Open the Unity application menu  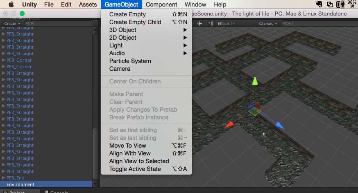[x=29, y=4]
